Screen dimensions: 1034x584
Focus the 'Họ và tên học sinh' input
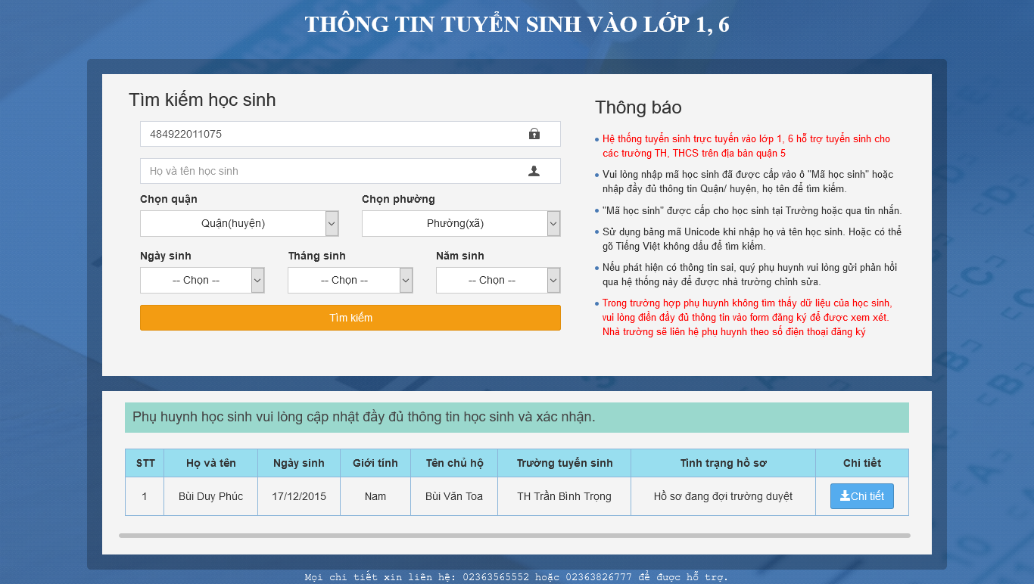coord(350,171)
